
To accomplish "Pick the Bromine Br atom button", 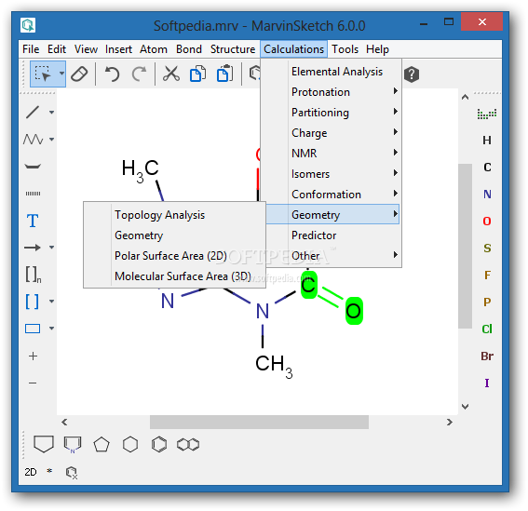I will pyautogui.click(x=487, y=356).
